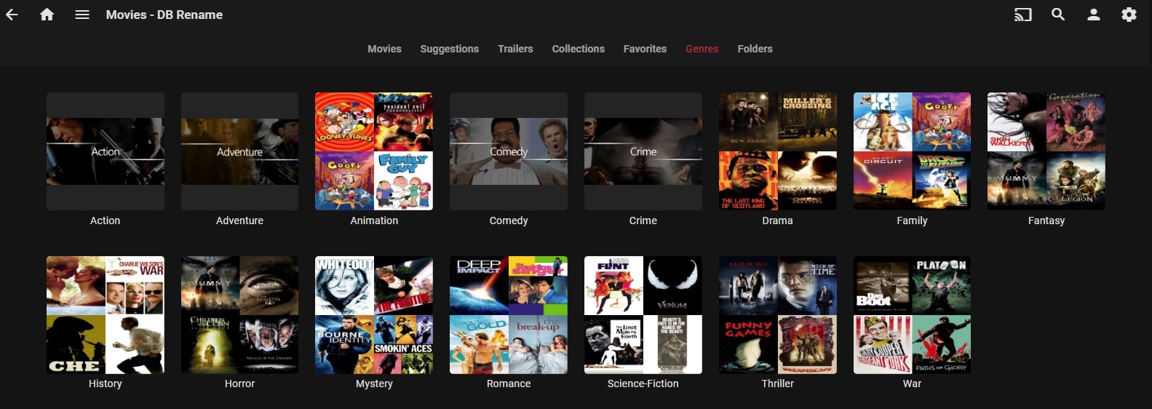Open the Animation genre poster collage
This screenshot has height=409, width=1152.
[374, 151]
